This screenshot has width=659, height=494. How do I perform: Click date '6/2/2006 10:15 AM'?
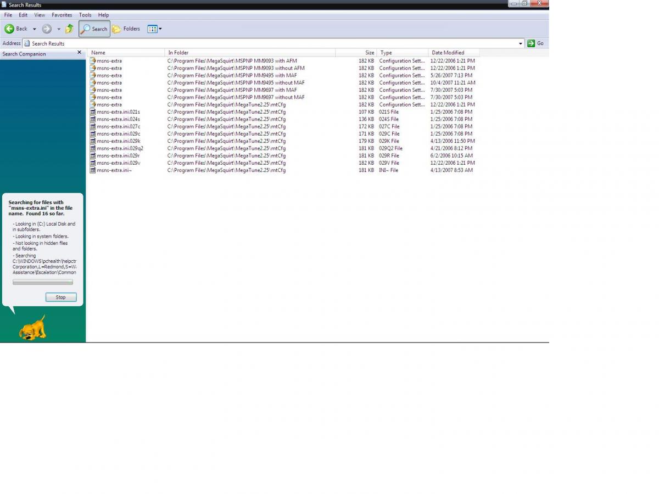(451, 156)
